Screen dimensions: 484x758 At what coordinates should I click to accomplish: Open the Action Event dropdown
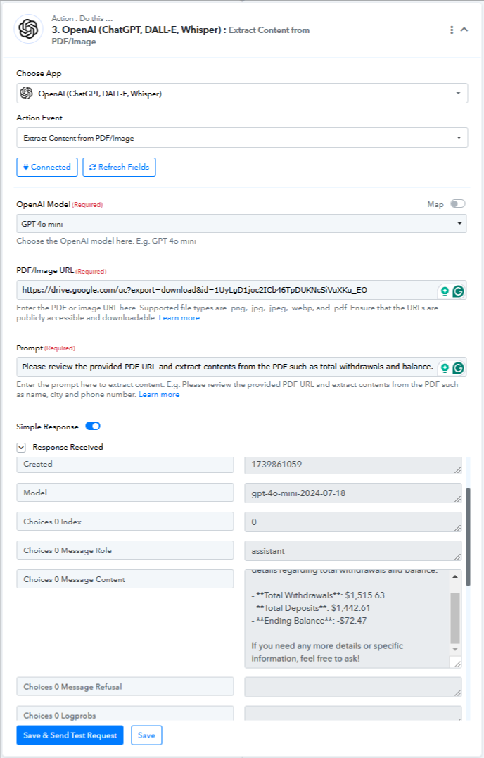242,138
